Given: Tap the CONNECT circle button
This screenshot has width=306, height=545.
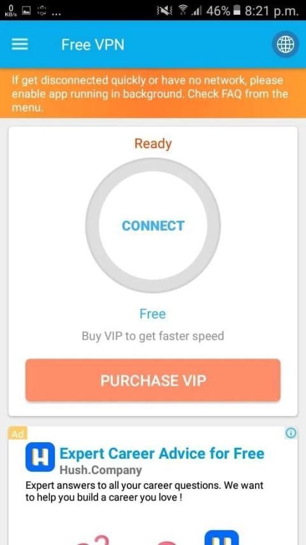Looking at the screenshot, I should [153, 226].
